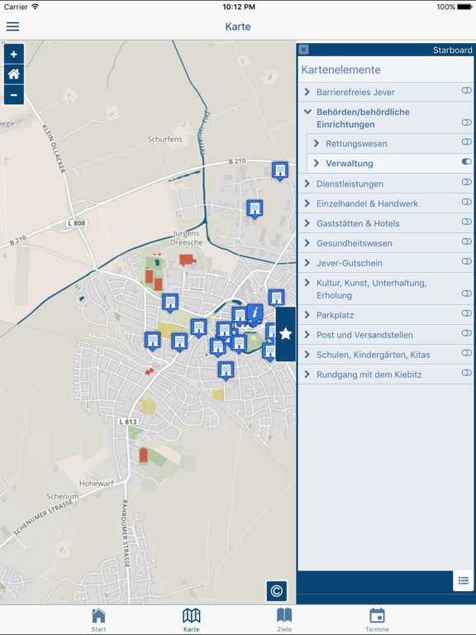Toggle Schulen, Kindergärten, Kitas layer
The height and width of the screenshot is (635, 476).
[467, 353]
